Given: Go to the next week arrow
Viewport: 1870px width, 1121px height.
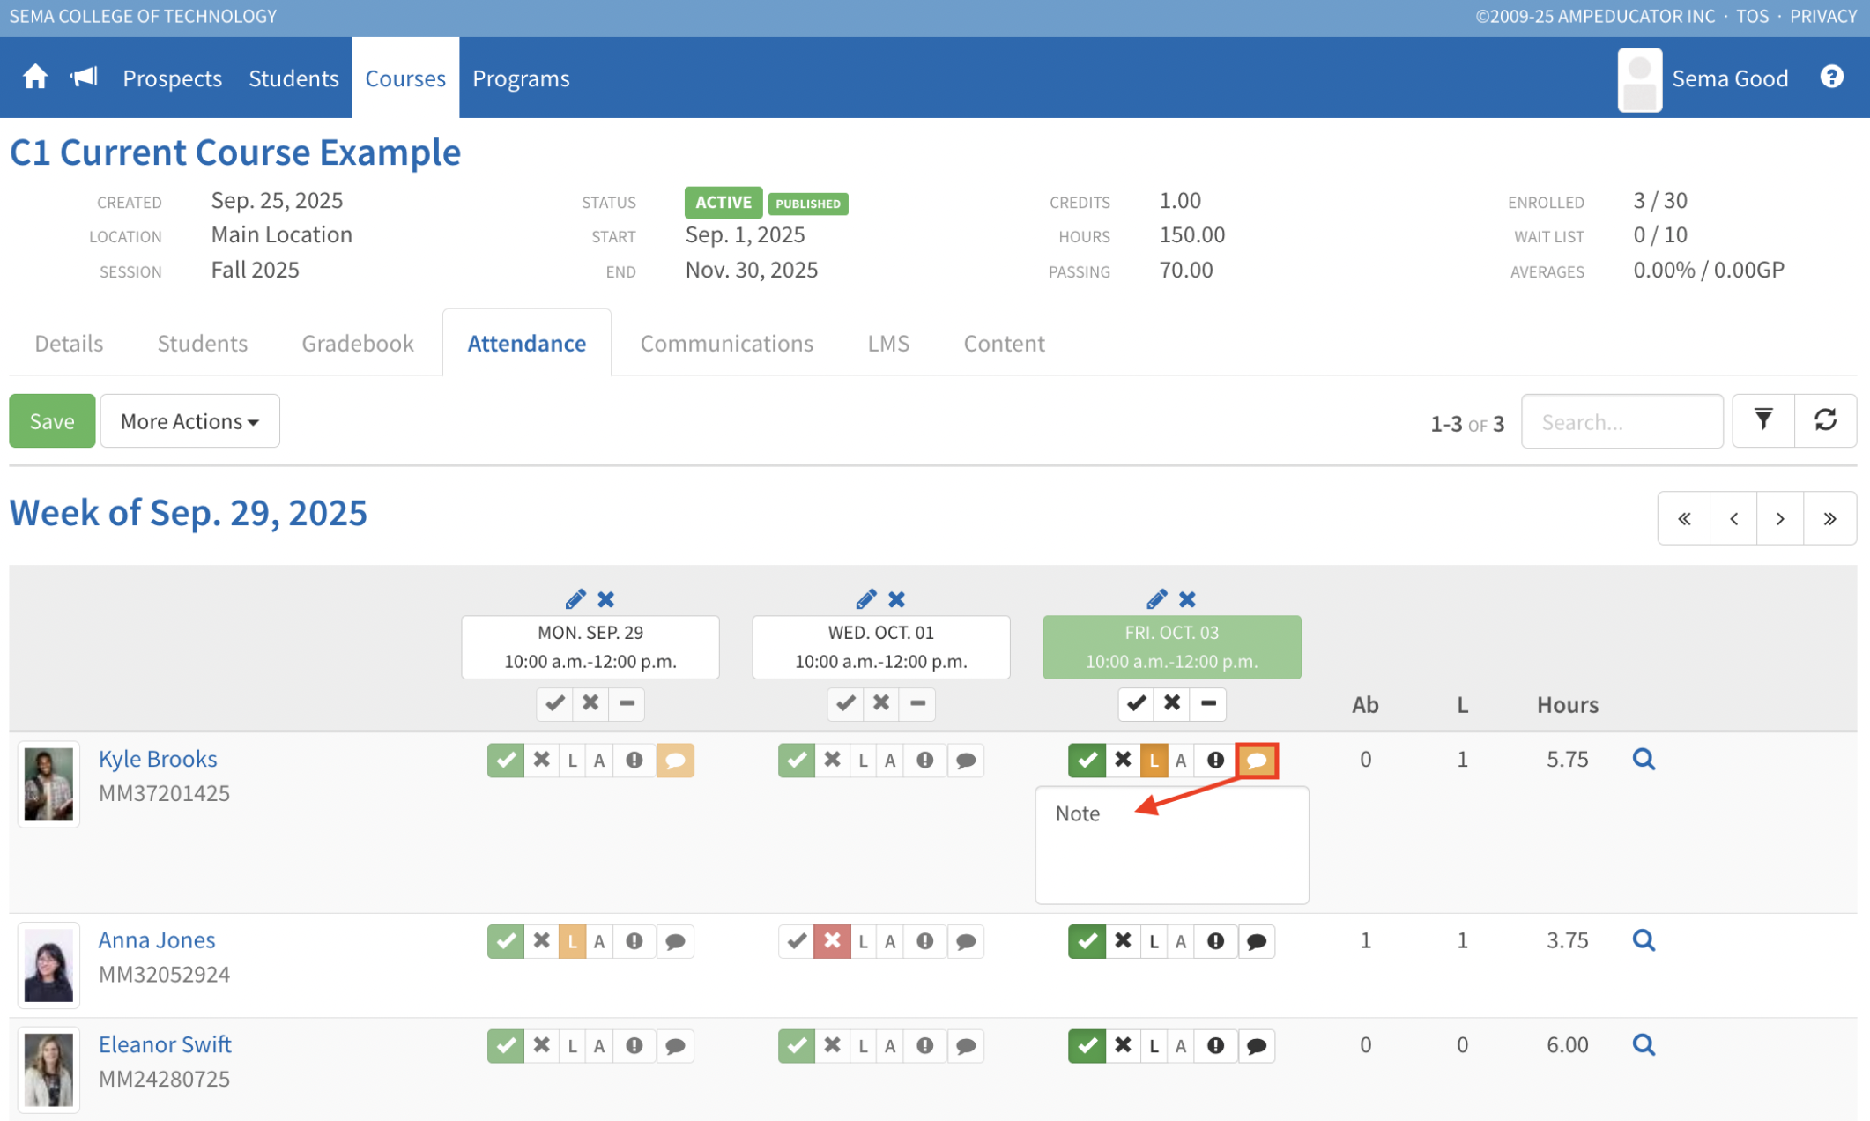Looking at the screenshot, I should click(1779, 518).
